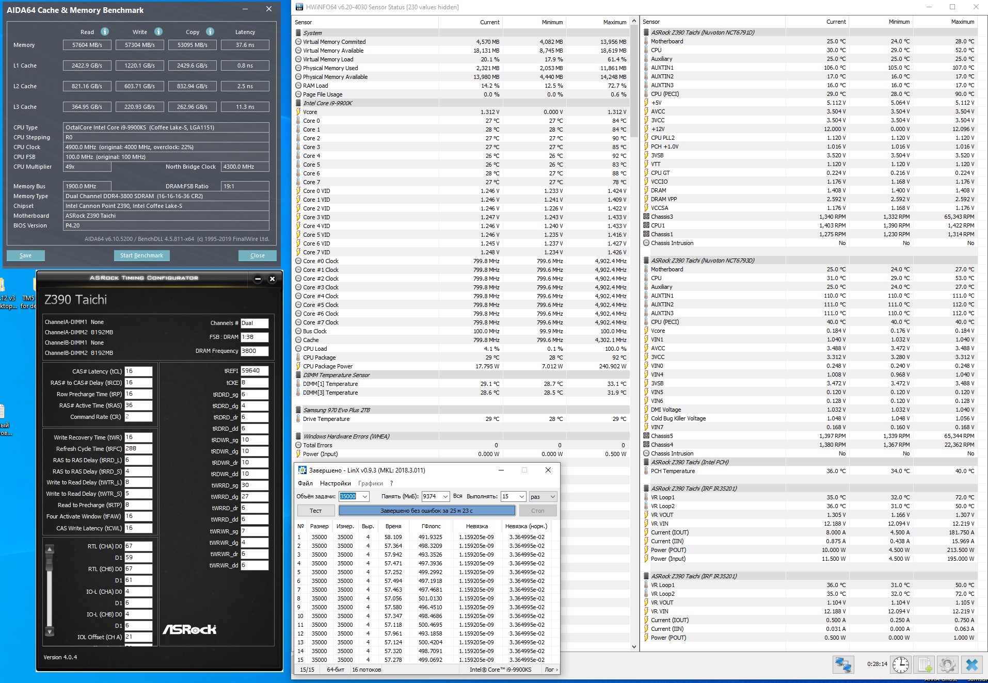Click the info icon beside Read in AIDA64
Image resolution: width=988 pixels, height=683 pixels.
tap(105, 31)
